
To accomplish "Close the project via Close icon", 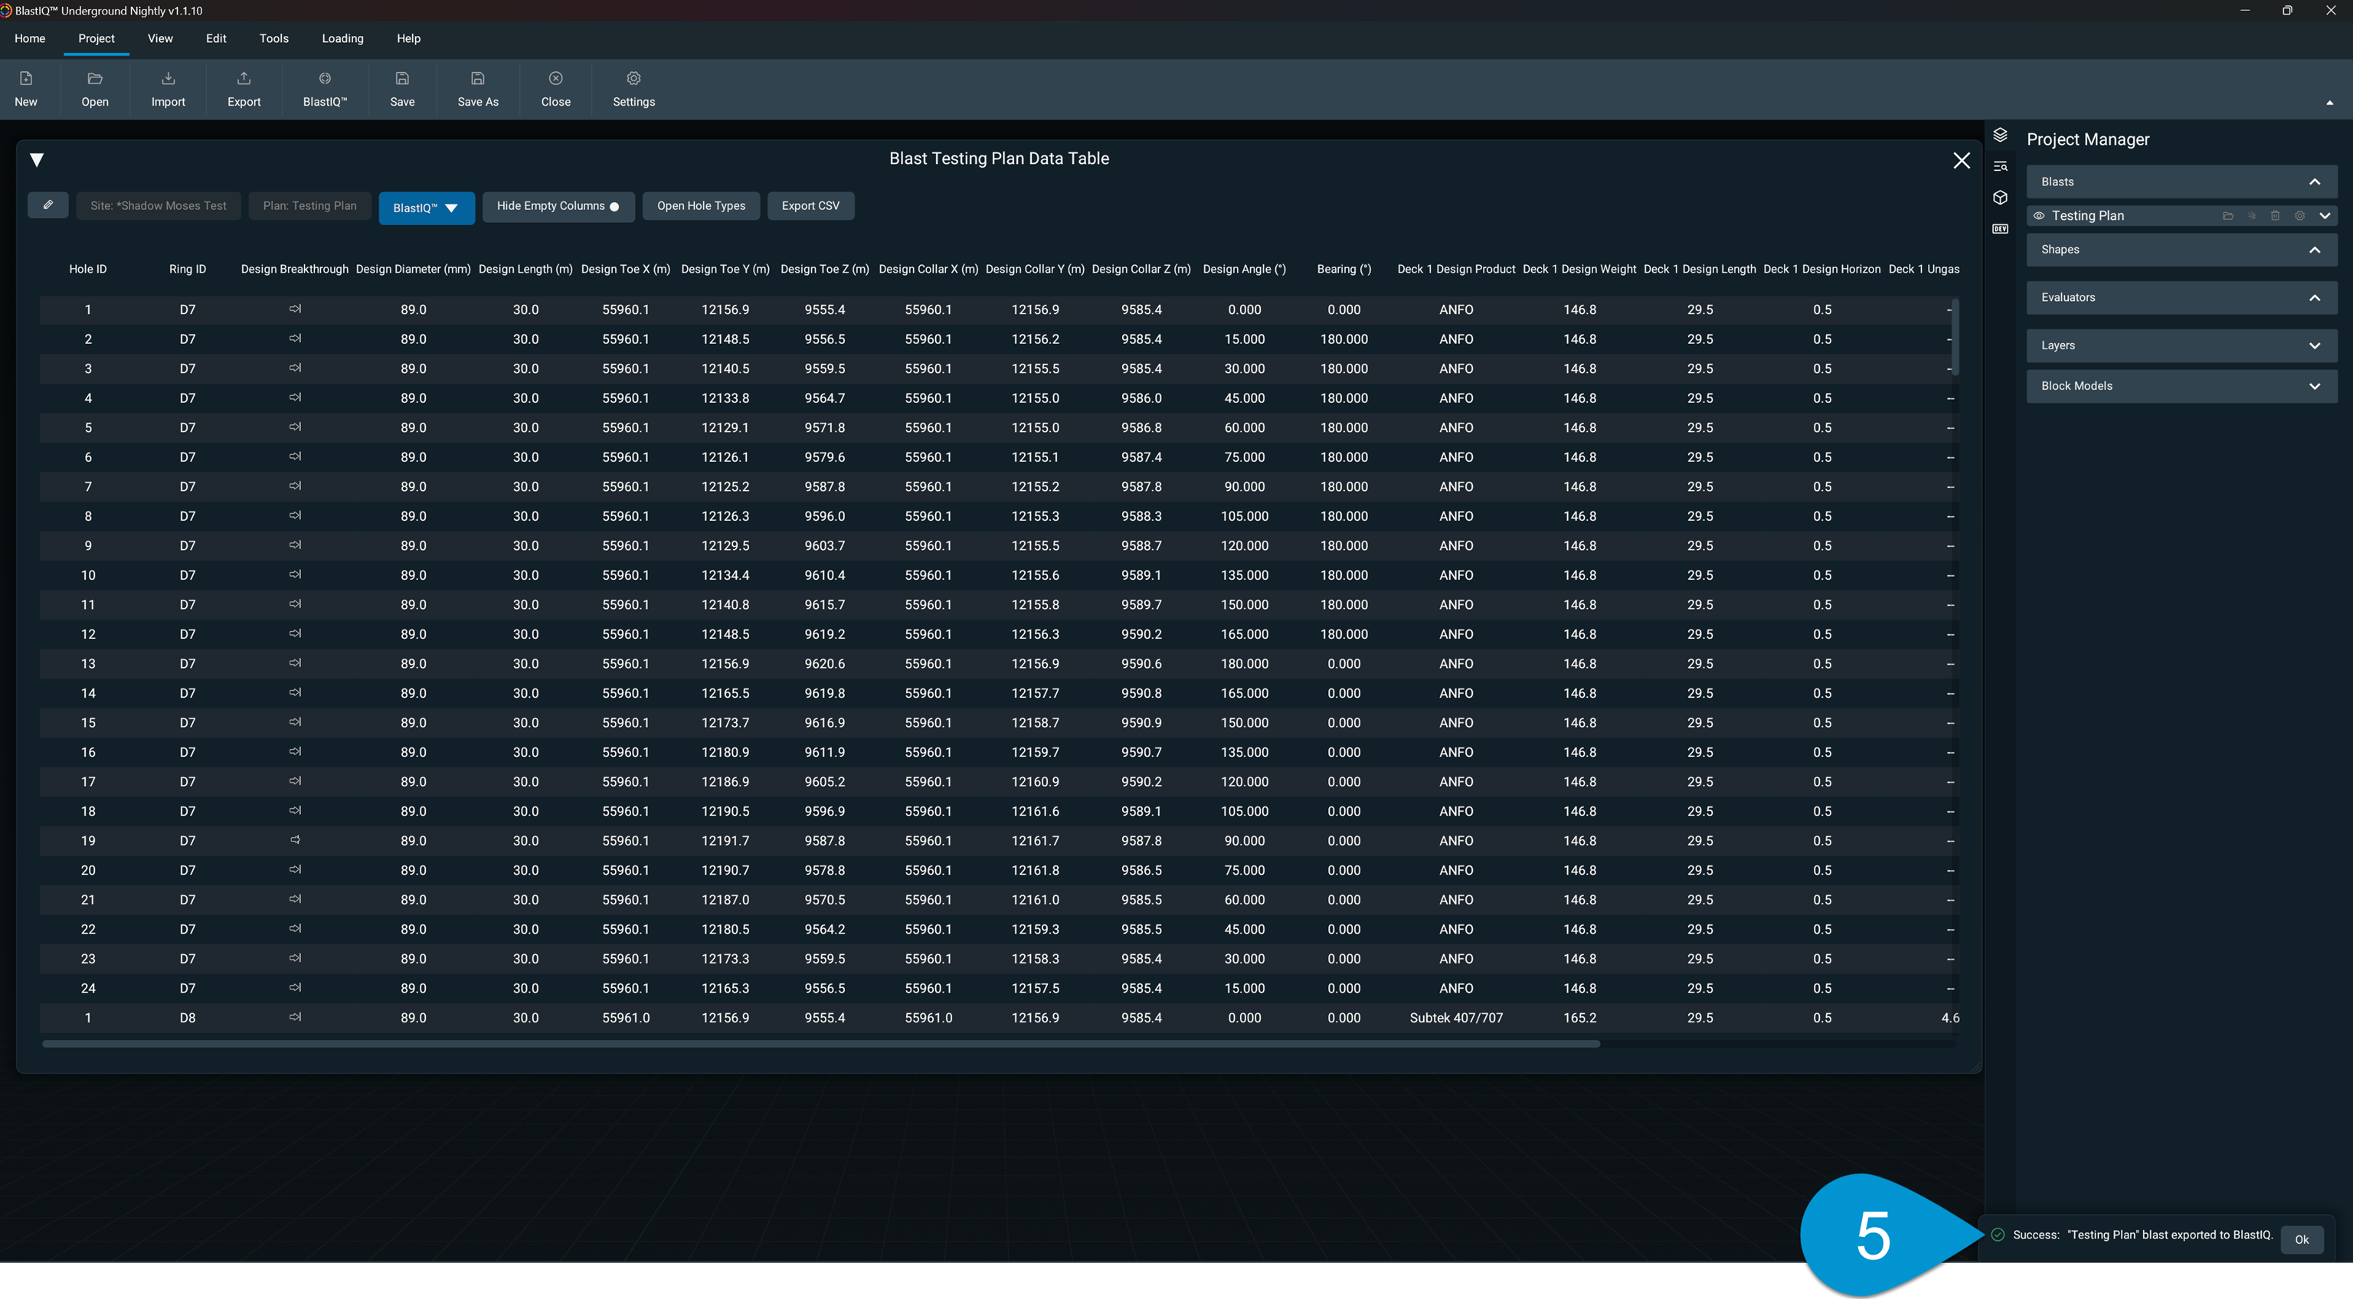I will tap(555, 89).
